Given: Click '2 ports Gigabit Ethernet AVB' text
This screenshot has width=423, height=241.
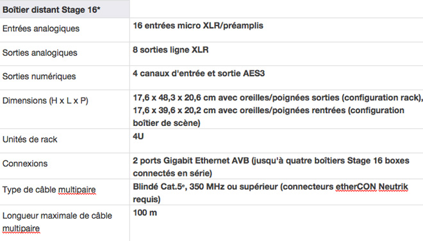Looking at the screenshot, I should 191,160.
